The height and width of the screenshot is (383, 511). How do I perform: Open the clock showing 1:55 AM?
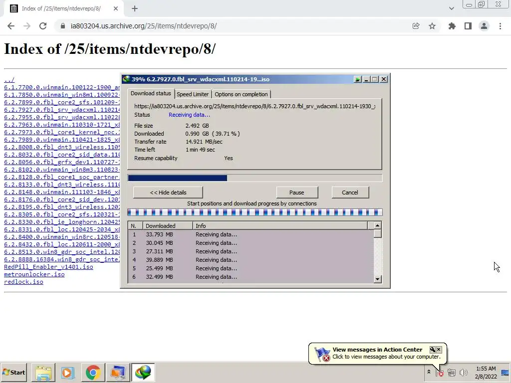coord(486,372)
